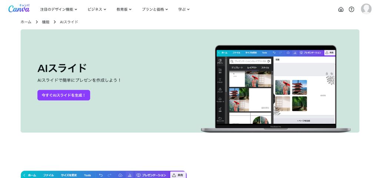Click the undo arrow in laptop mockup
380x178 pixels.
274,53
